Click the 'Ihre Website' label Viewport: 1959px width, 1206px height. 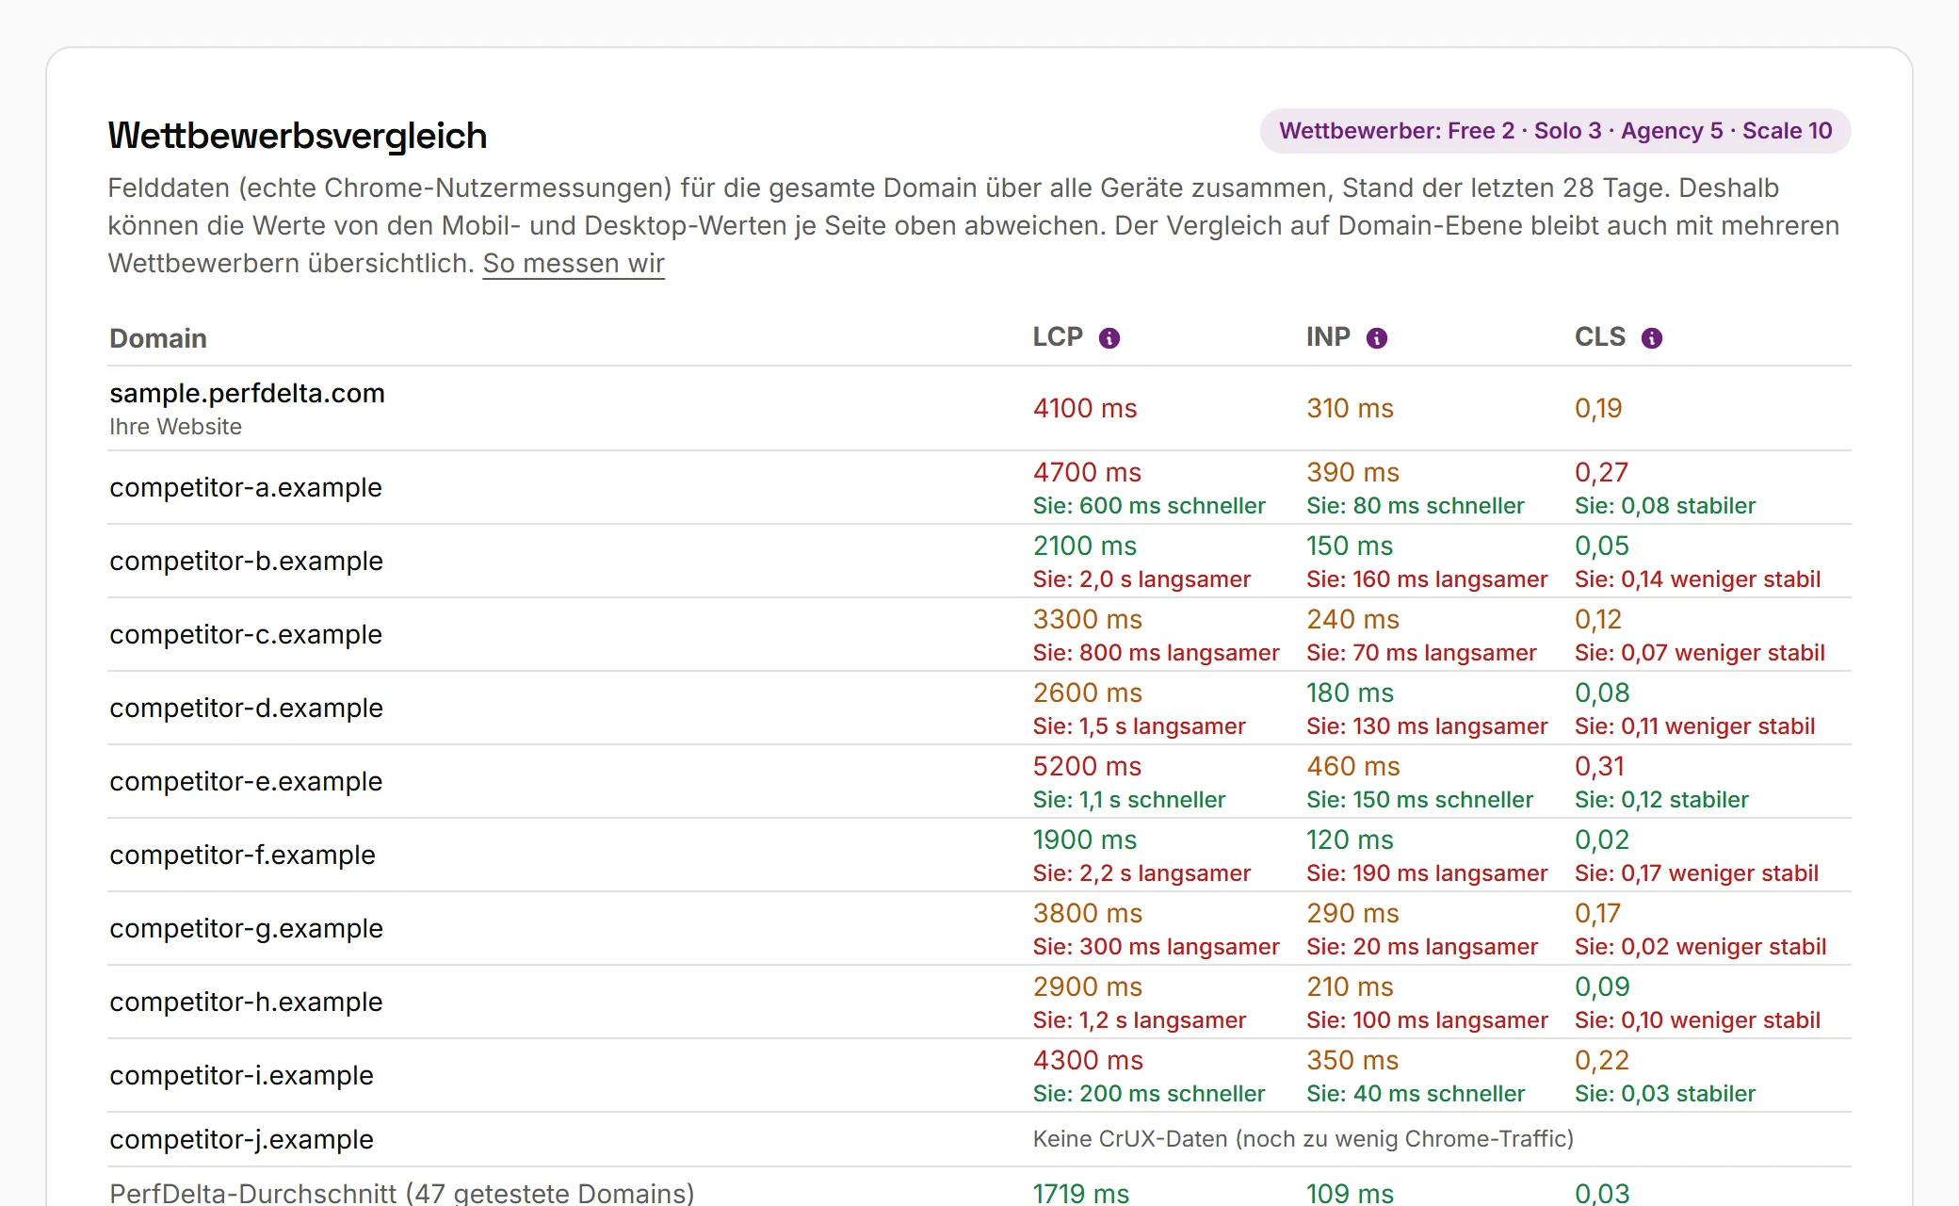175,427
